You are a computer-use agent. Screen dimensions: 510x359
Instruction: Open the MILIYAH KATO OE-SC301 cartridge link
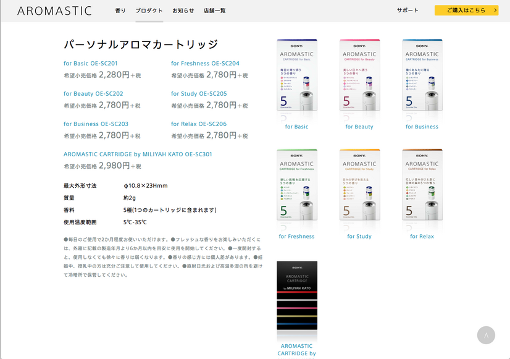click(x=138, y=154)
